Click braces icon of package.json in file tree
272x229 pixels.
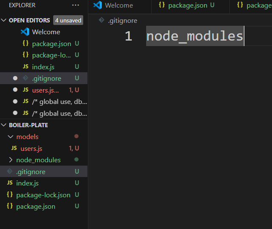[x=10, y=206]
